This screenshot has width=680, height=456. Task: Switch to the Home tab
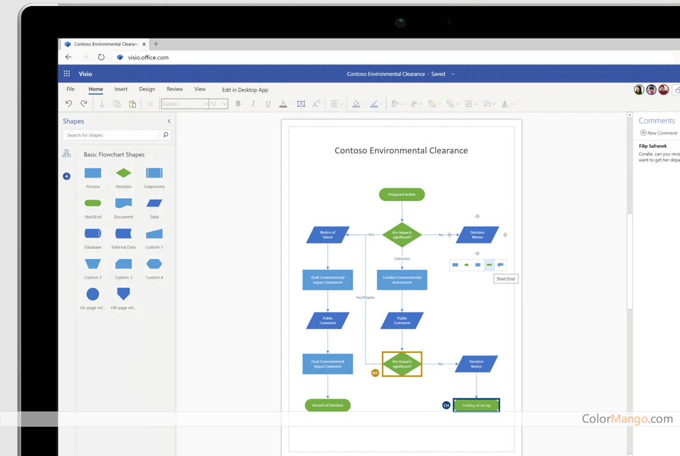[96, 89]
